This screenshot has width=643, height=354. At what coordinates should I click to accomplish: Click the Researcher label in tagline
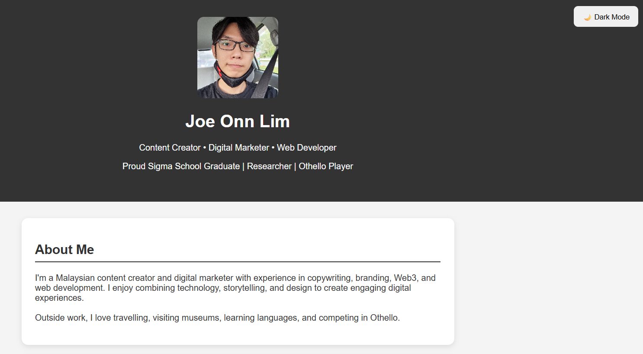(269, 166)
